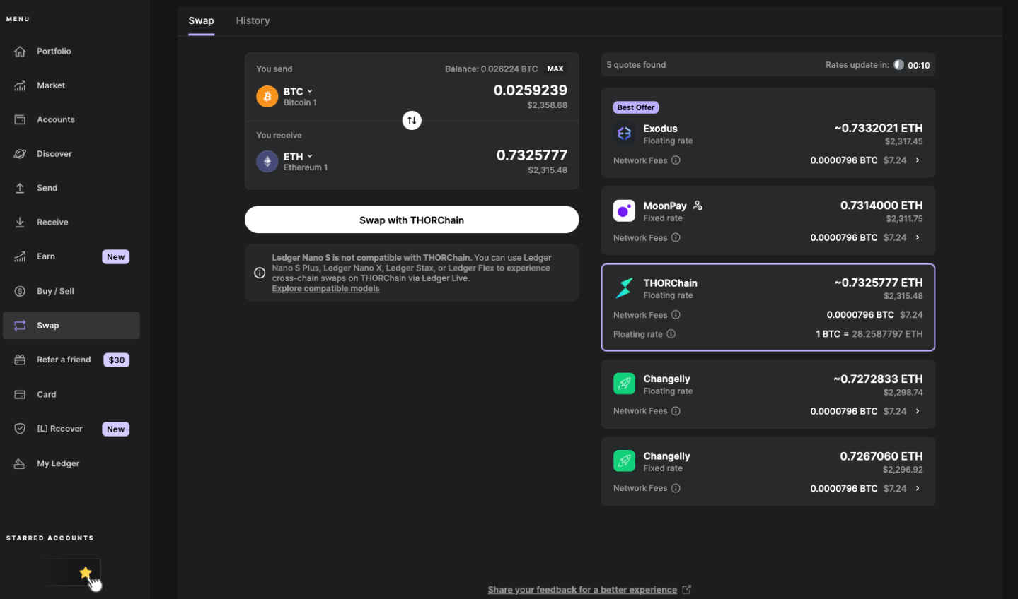Click info icon beside THORChain Floating rate
Image resolution: width=1018 pixels, height=599 pixels.
[x=671, y=334]
